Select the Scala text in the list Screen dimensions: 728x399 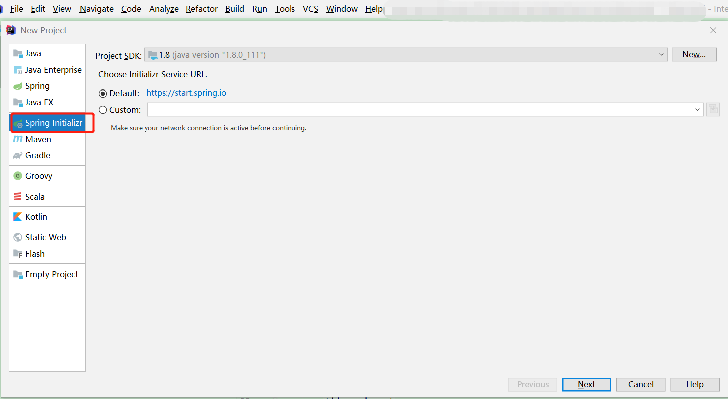(35, 197)
